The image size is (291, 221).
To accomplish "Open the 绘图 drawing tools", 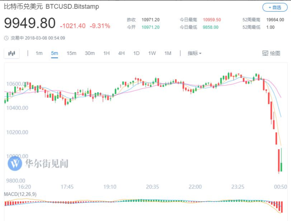I will (x=271, y=53).
